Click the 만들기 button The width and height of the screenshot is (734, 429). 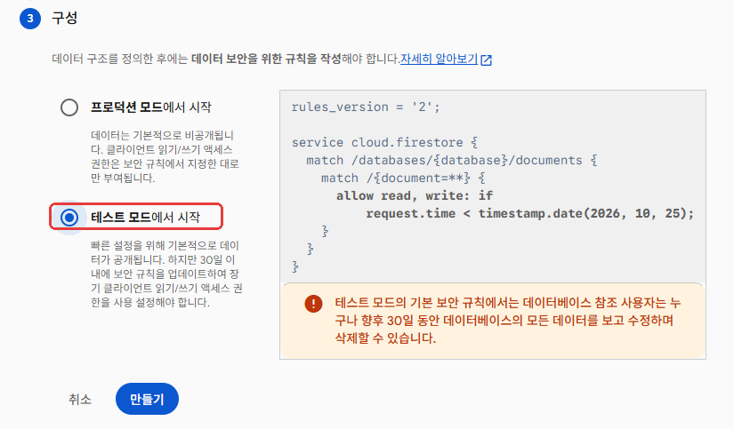pyautogui.click(x=147, y=399)
